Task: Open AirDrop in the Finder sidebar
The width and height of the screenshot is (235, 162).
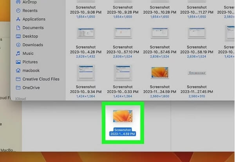Action: pos(29,2)
